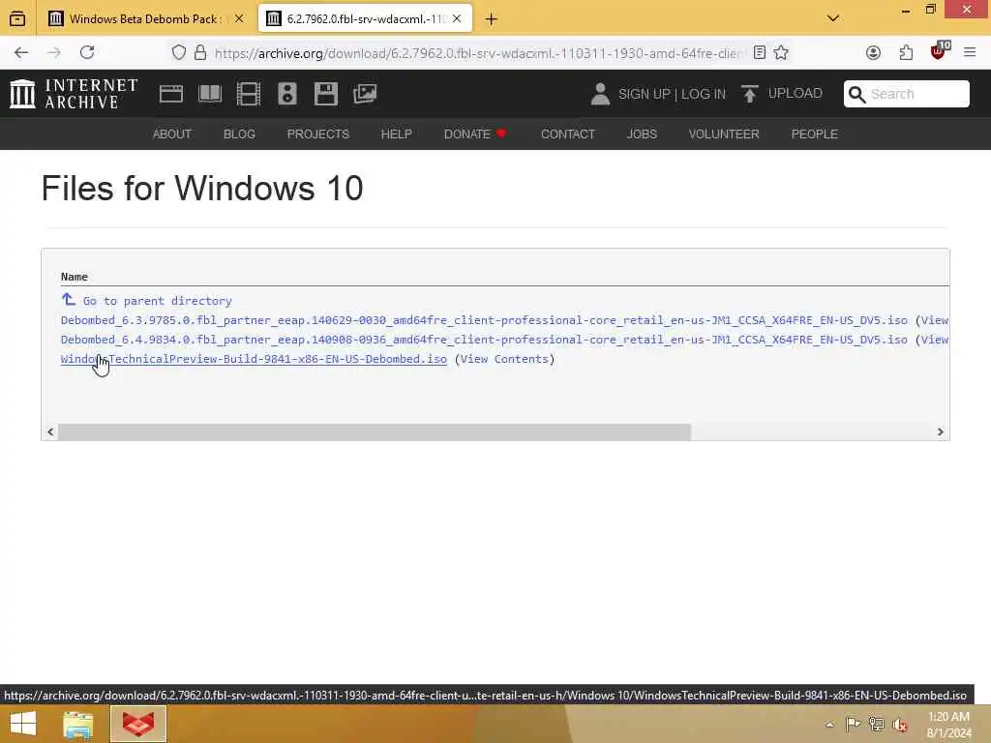991x743 pixels.
Task: Open the Firefox View icon
Action: point(17,19)
